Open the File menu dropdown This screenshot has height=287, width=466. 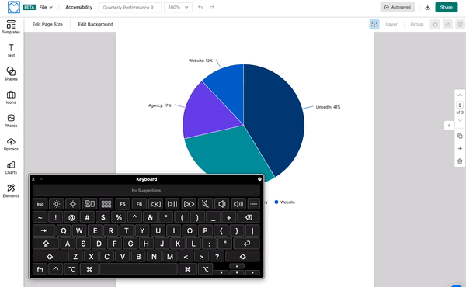[46, 7]
